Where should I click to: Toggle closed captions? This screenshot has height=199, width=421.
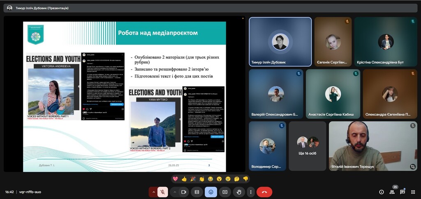(x=197, y=192)
